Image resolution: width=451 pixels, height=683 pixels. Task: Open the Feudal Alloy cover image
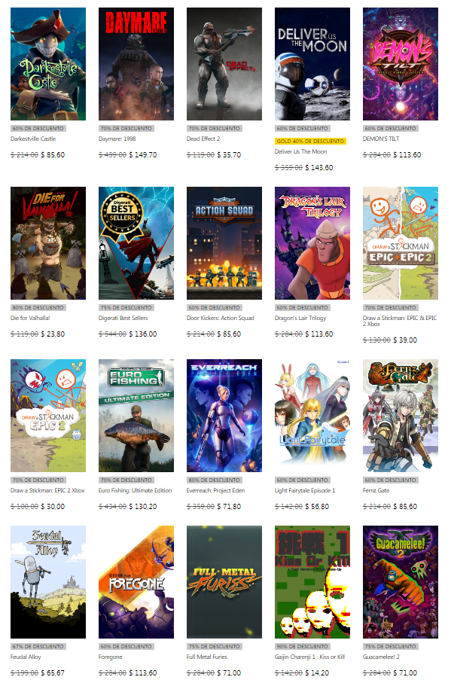tap(48, 582)
